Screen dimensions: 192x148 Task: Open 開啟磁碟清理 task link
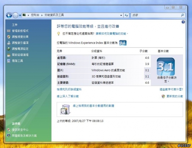[x=20, y=55]
